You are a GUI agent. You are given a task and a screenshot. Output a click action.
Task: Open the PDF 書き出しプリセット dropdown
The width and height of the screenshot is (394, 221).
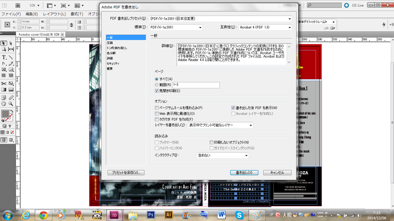220,19
